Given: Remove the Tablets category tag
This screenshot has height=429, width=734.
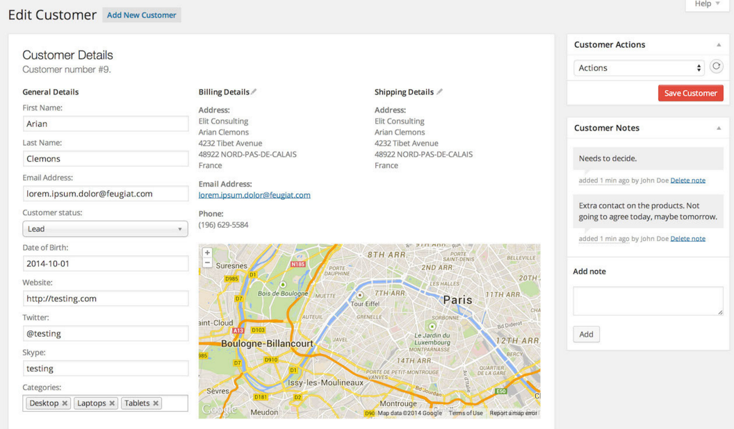Looking at the screenshot, I should 156,403.
